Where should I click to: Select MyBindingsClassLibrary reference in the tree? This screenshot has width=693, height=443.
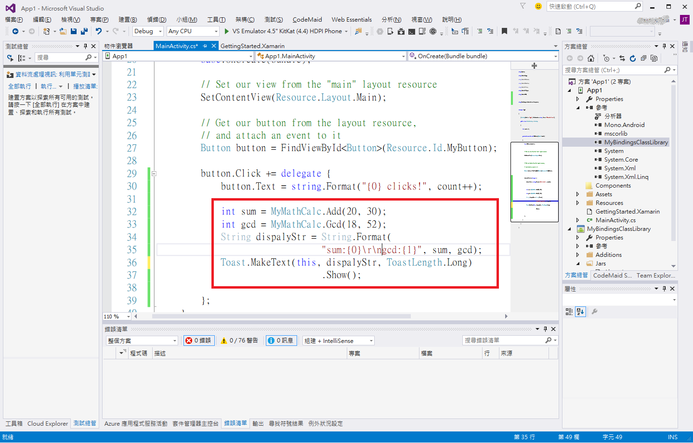pyautogui.click(x=636, y=142)
